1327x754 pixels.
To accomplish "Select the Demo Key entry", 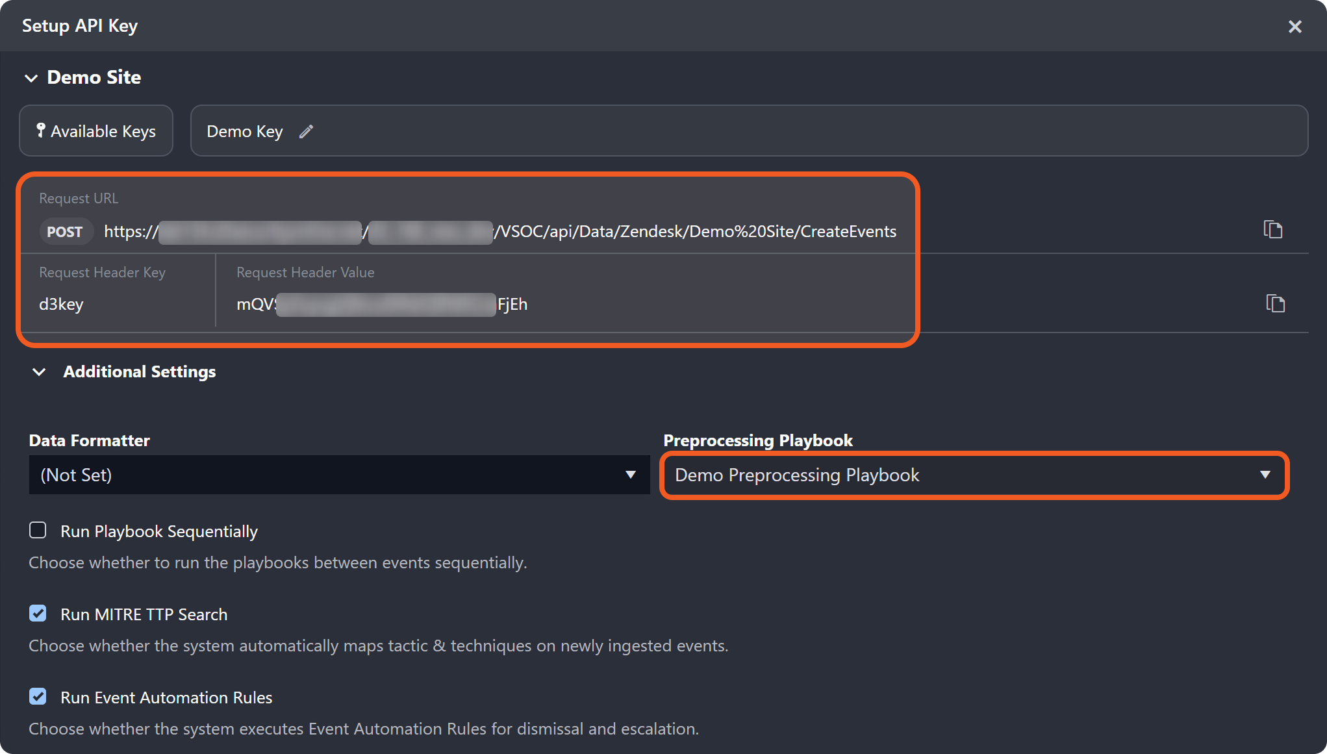I will [244, 132].
